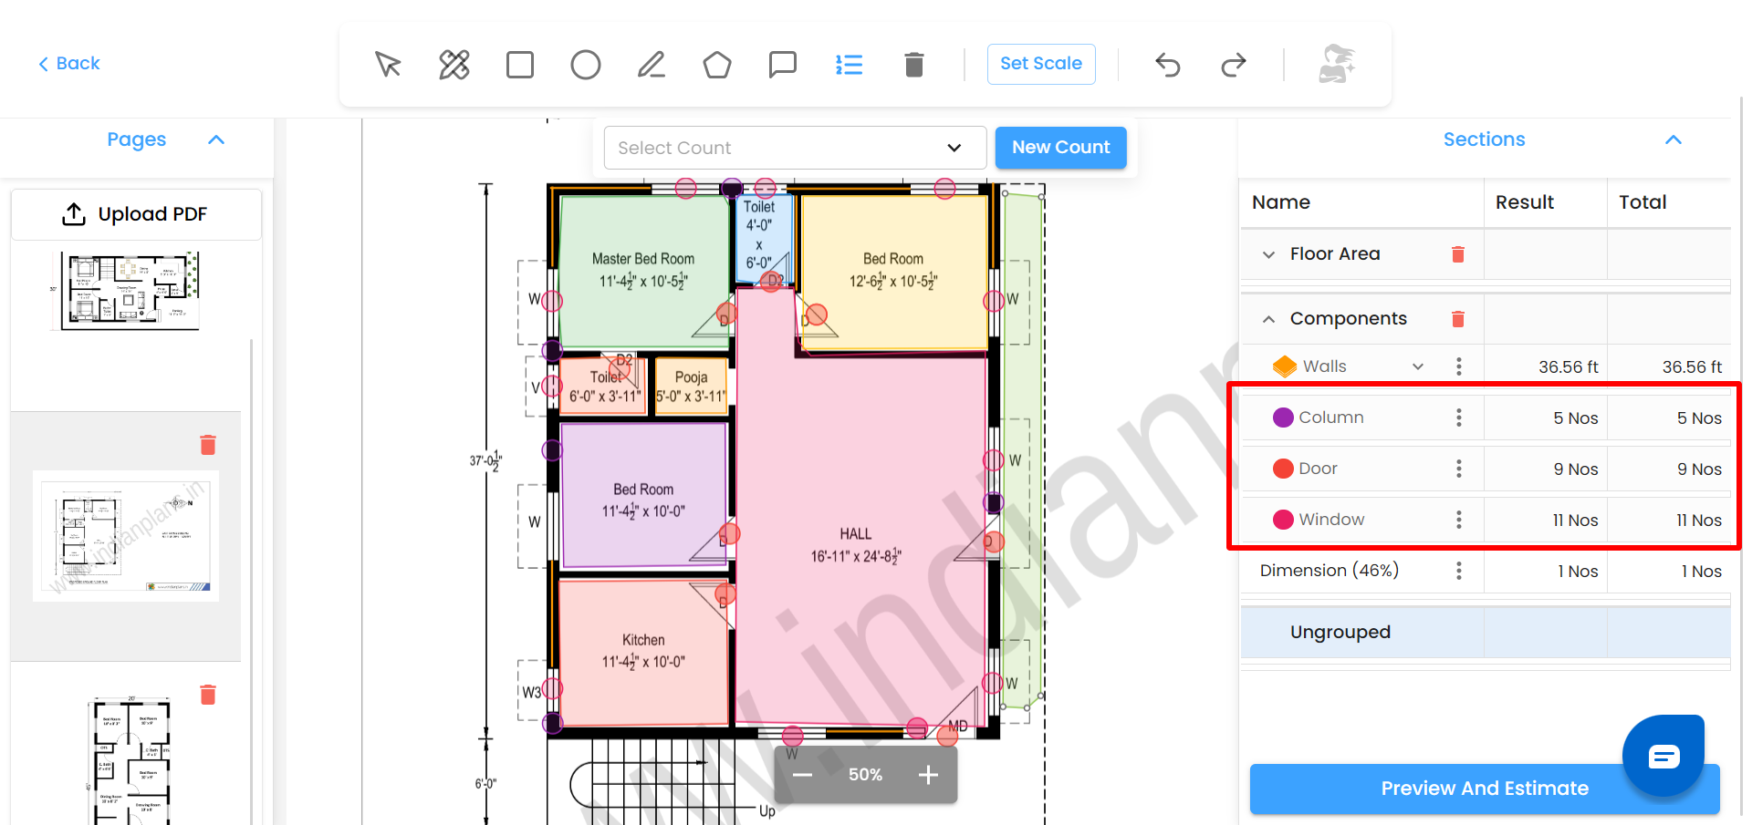Image resolution: width=1752 pixels, height=825 pixels.
Task: Click the Total column header
Action: coord(1642,202)
